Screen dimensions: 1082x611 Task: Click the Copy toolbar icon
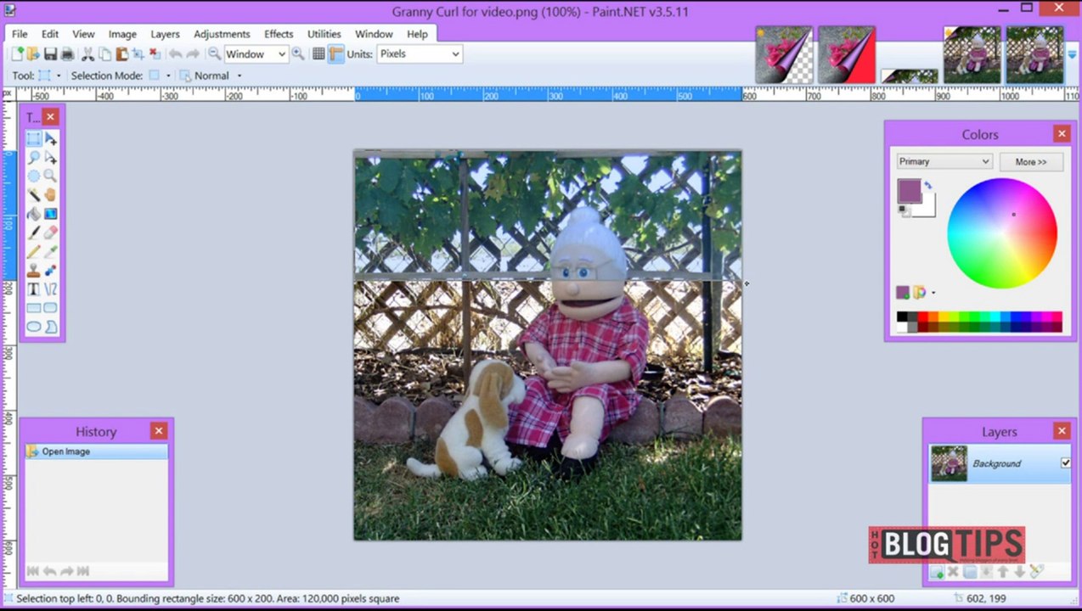[104, 54]
